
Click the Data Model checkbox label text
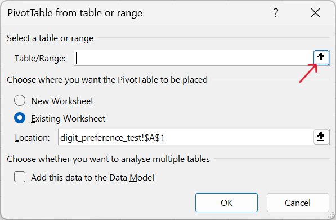[x=92, y=178]
